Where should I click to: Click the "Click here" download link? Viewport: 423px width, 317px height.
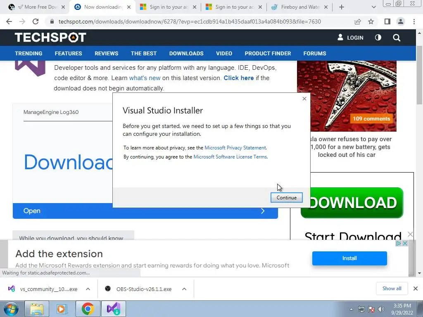(238, 78)
